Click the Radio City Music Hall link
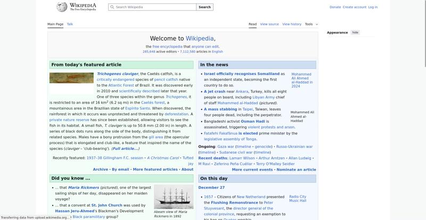Screen dimensions: 426x220 [298, 199]
